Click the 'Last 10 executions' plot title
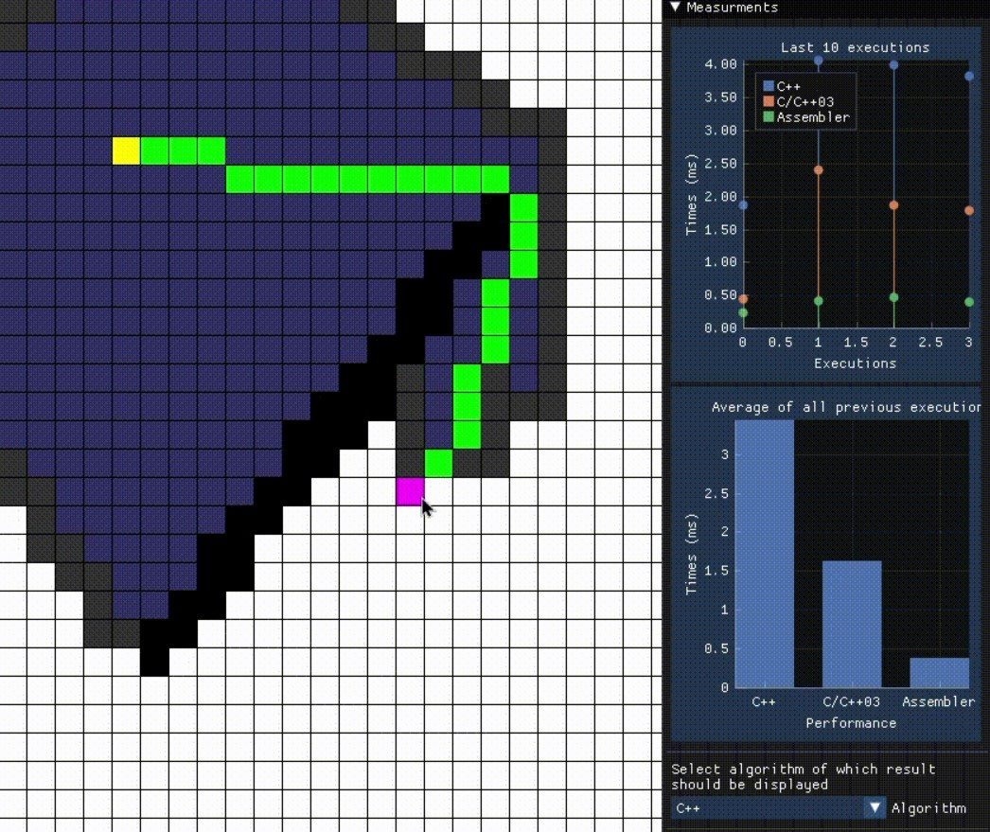The image size is (990, 832). (855, 47)
